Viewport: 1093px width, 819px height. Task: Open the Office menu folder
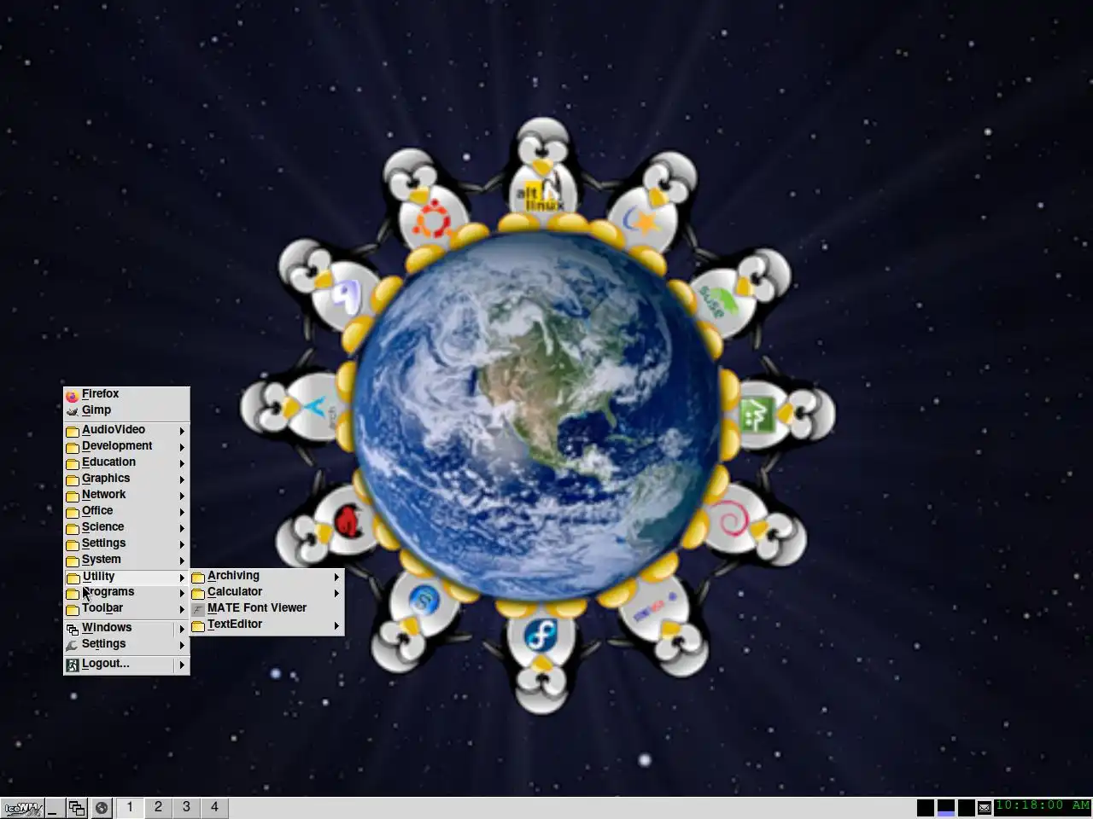click(126, 511)
